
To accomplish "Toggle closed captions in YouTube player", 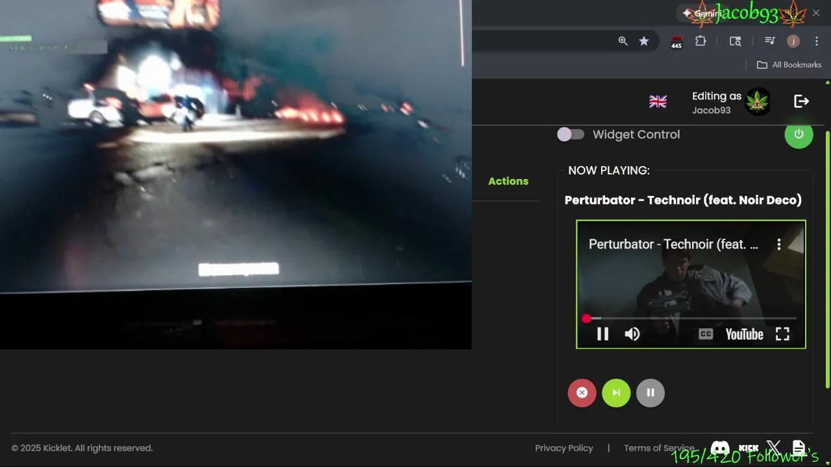I will point(706,334).
